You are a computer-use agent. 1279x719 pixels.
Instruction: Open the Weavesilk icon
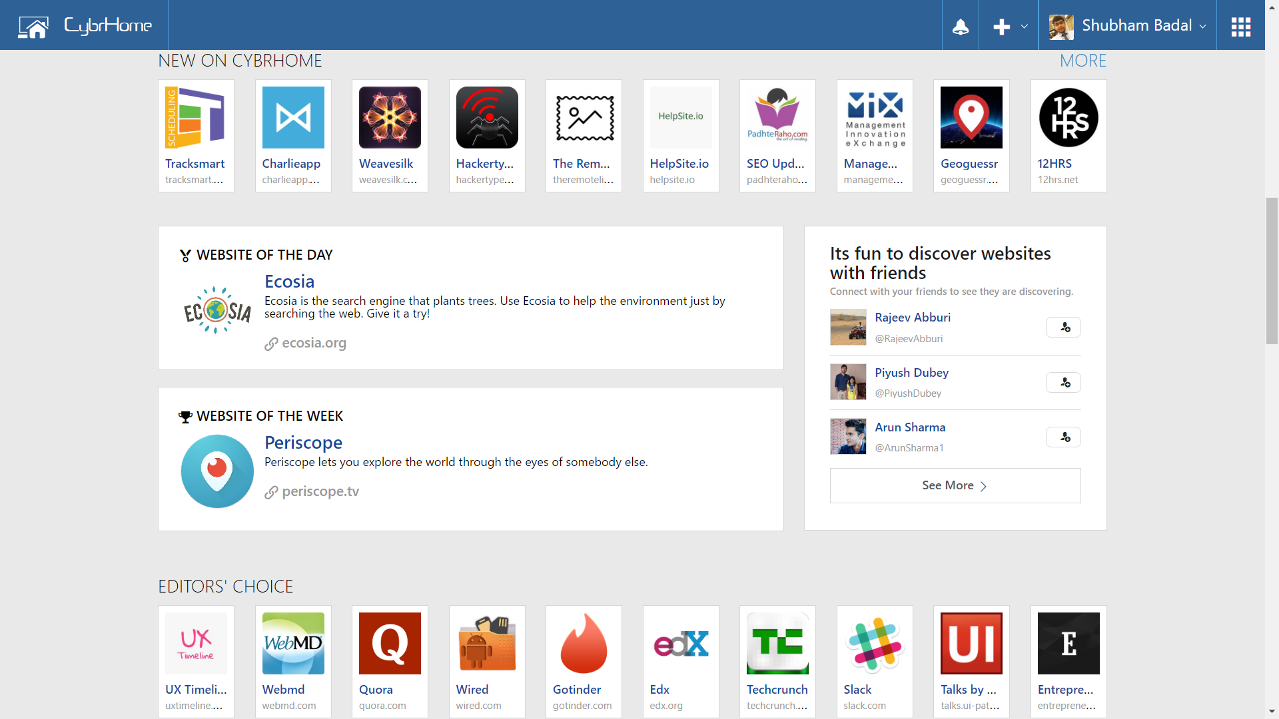[390, 117]
